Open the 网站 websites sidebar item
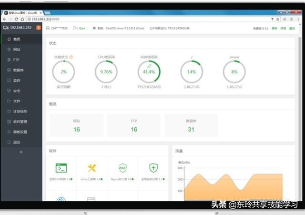 point(21,50)
